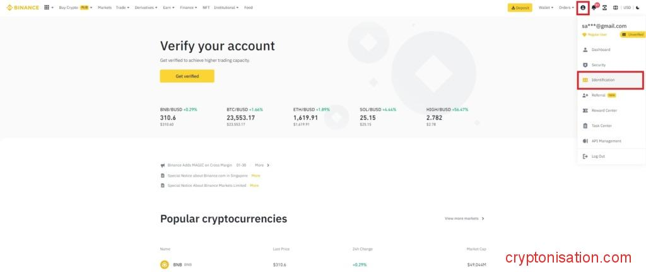Click the Binance logo
Viewport: 646px width, 272px height.
click(23, 8)
